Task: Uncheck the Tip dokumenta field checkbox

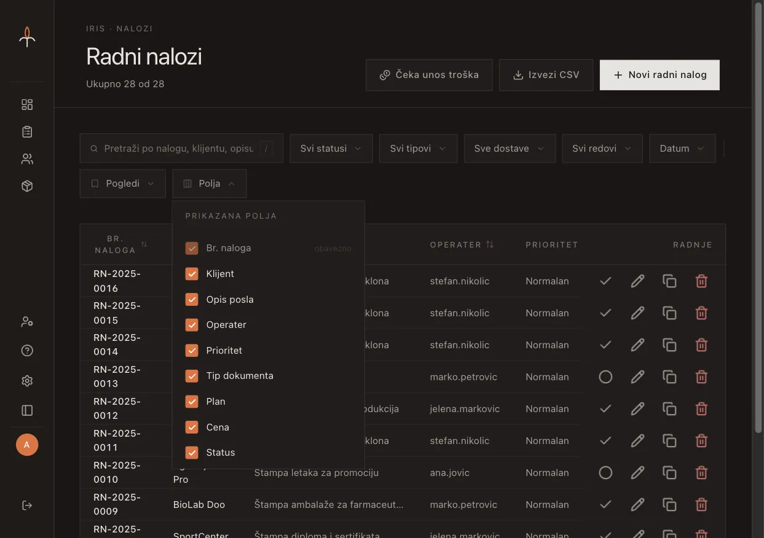Action: pos(192,376)
